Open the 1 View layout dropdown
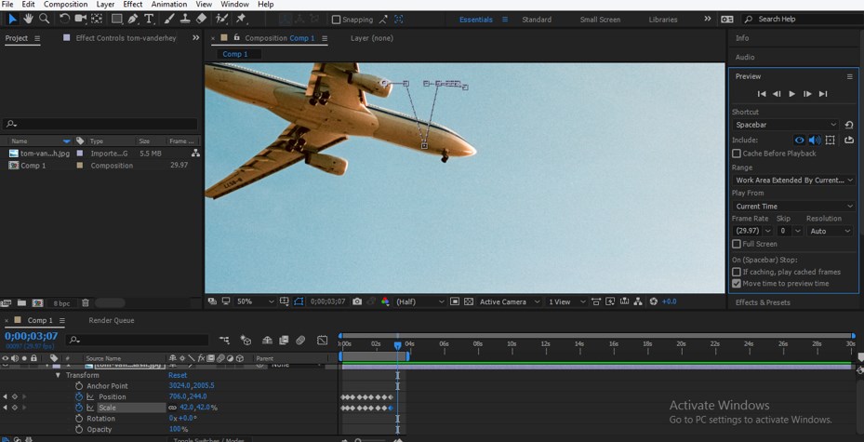Viewport: 864px width, 442px height. pyautogui.click(x=565, y=301)
